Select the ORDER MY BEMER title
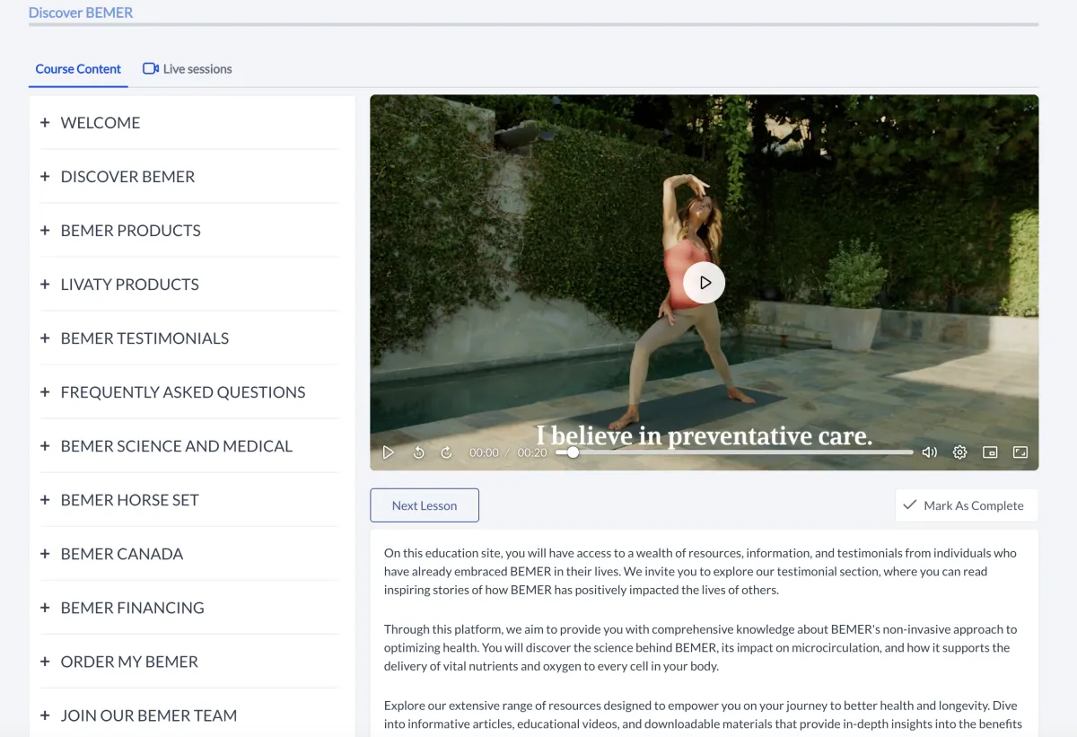 (129, 662)
